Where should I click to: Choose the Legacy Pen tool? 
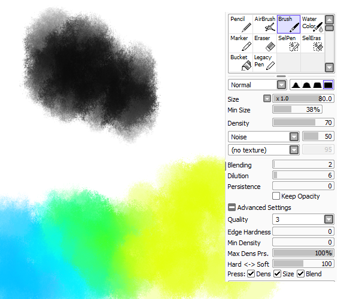(265, 63)
